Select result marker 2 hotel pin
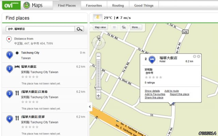This screenshot has width=218, height=136. tap(10, 69)
